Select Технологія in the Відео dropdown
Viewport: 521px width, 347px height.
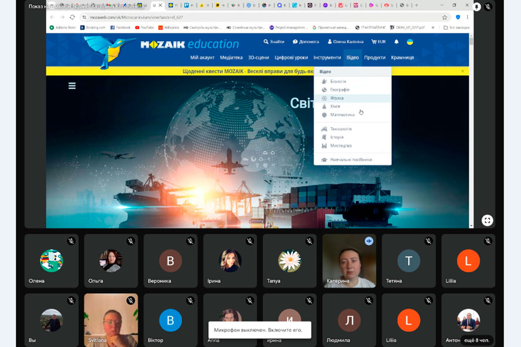(x=353, y=129)
